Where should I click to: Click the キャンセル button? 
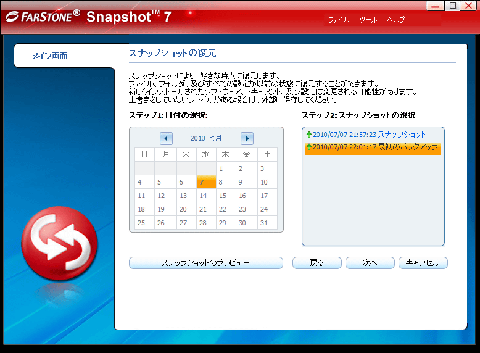tap(423, 263)
